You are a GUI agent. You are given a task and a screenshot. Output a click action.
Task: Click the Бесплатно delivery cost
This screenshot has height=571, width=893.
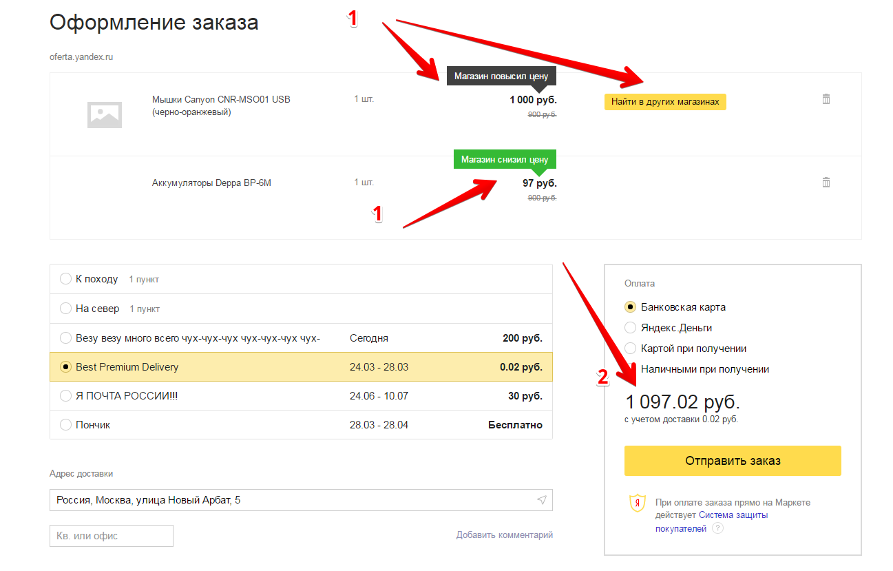516,425
